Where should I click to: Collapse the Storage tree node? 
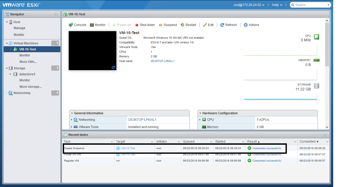(x=7, y=68)
